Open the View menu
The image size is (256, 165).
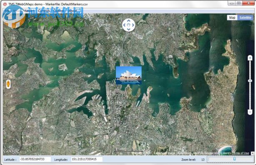click(x=16, y=11)
